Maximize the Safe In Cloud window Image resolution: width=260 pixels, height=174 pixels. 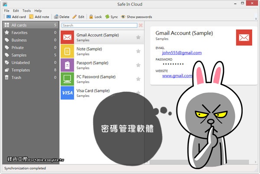[242, 3]
